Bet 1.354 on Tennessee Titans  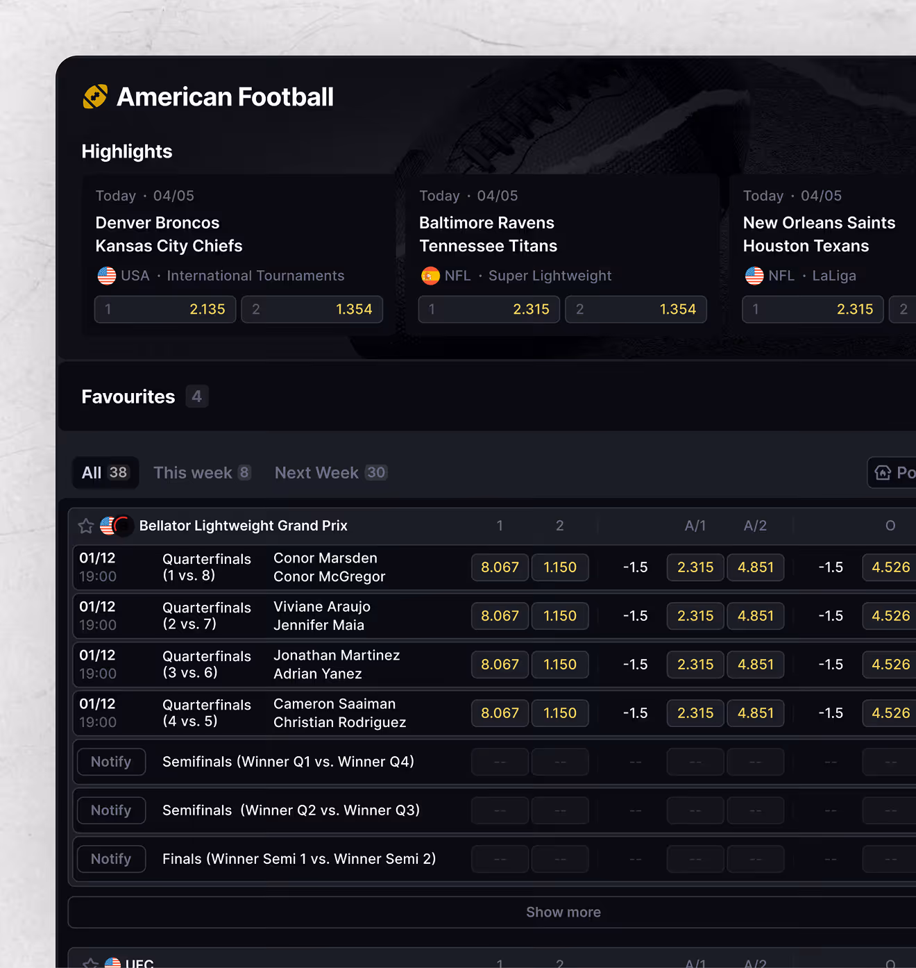[636, 309]
